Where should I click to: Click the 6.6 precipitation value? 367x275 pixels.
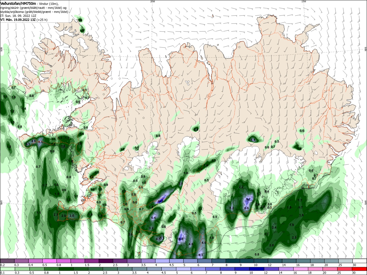(x=246, y=208)
